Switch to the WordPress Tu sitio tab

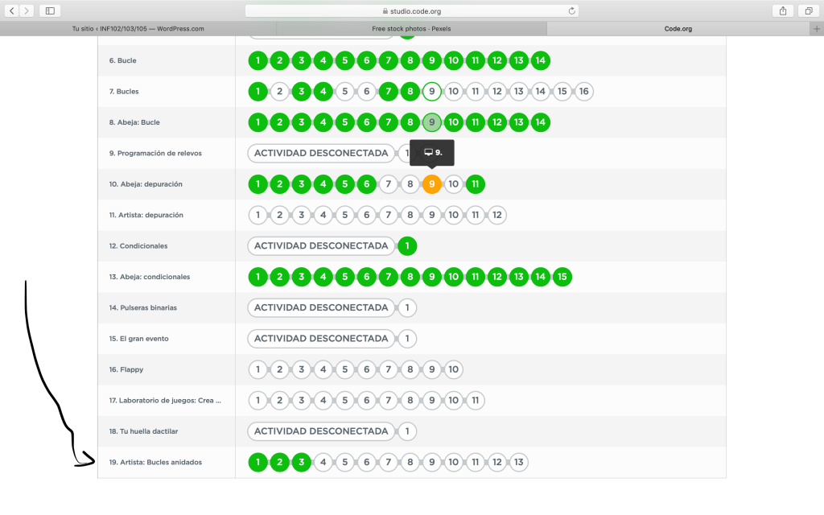click(x=138, y=28)
